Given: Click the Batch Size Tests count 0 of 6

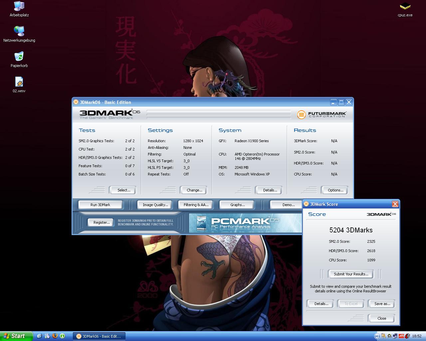Looking at the screenshot, I should click(x=130, y=174).
